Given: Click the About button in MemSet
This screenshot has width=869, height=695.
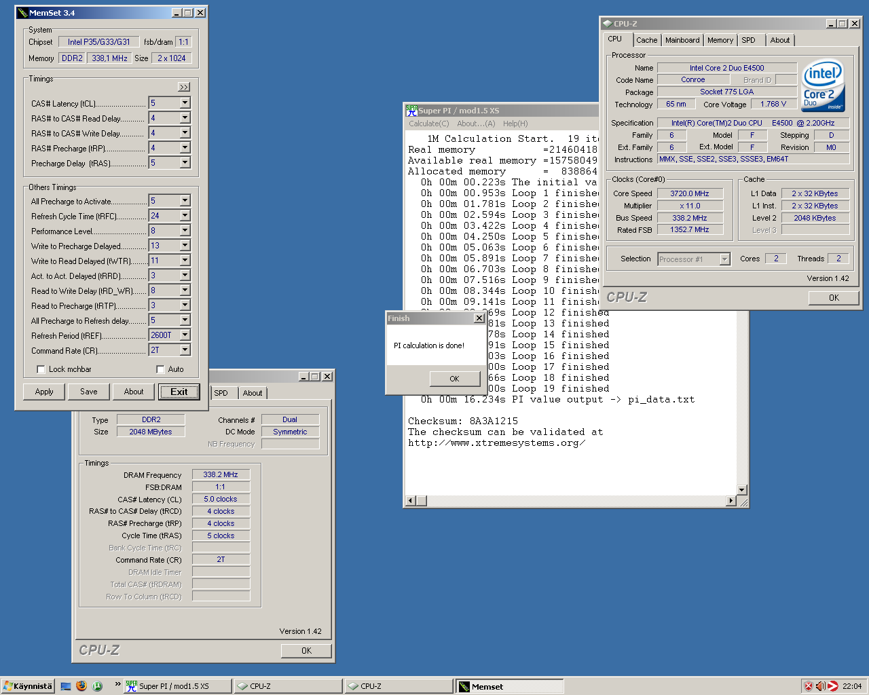Looking at the screenshot, I should pos(134,392).
